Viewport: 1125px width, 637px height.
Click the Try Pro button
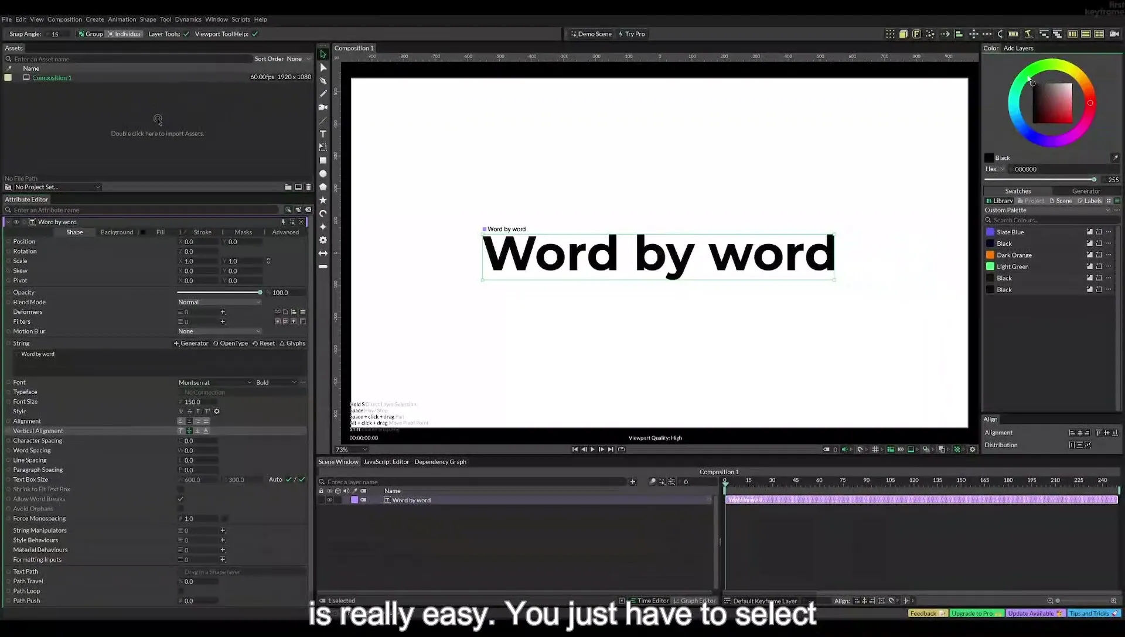pos(632,34)
